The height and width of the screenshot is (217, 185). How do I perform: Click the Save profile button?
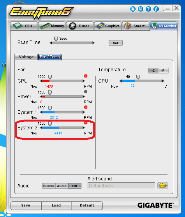pyautogui.click(x=26, y=205)
